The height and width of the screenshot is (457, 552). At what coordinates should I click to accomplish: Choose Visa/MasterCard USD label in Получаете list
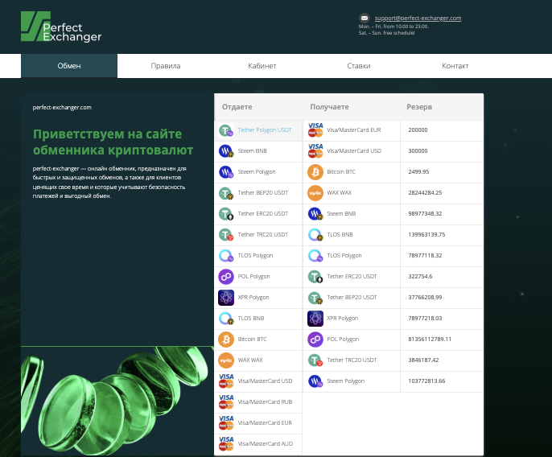pos(354,150)
